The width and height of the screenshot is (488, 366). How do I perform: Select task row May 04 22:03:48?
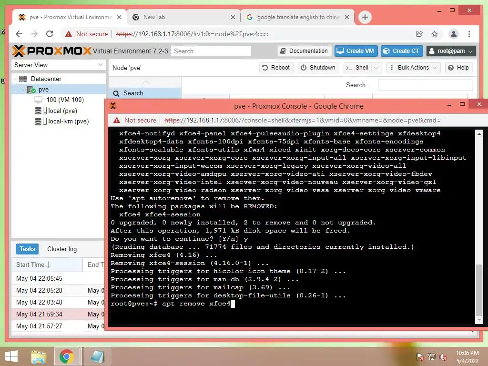click(x=58, y=302)
